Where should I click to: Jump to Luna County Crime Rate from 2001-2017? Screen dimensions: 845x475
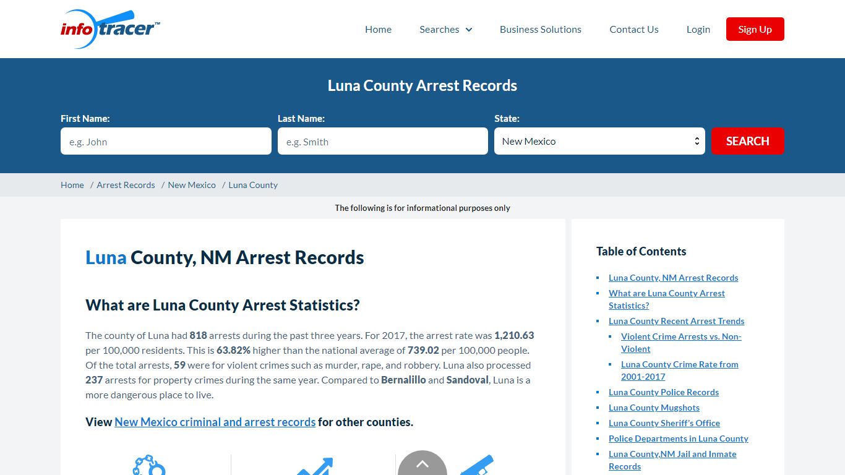[680, 370]
